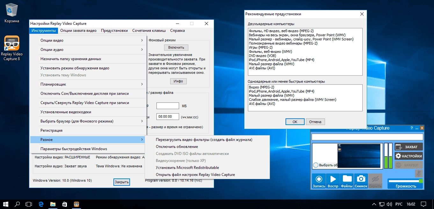Click Отмена in presets dialog

click(x=315, y=122)
